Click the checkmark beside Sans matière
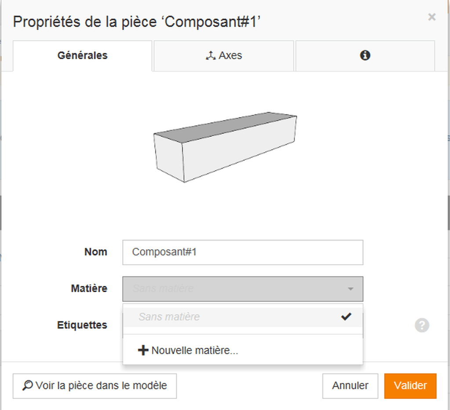The height and width of the screenshot is (410, 450). click(x=346, y=316)
